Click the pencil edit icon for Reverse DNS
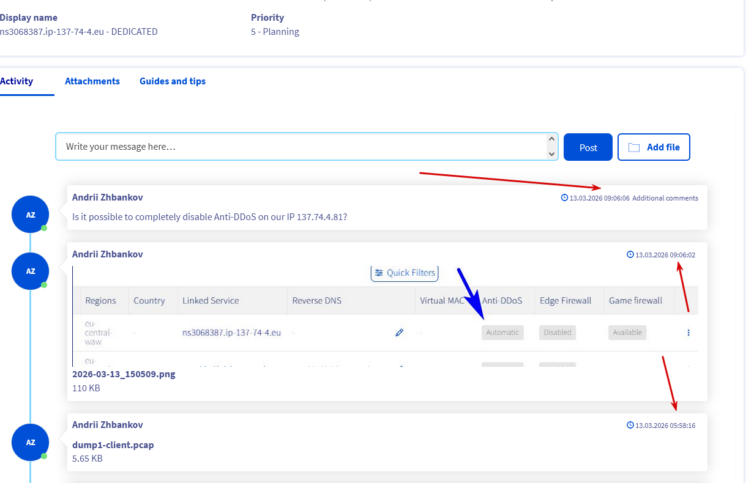Screen dimensions: 754x483 [400, 333]
